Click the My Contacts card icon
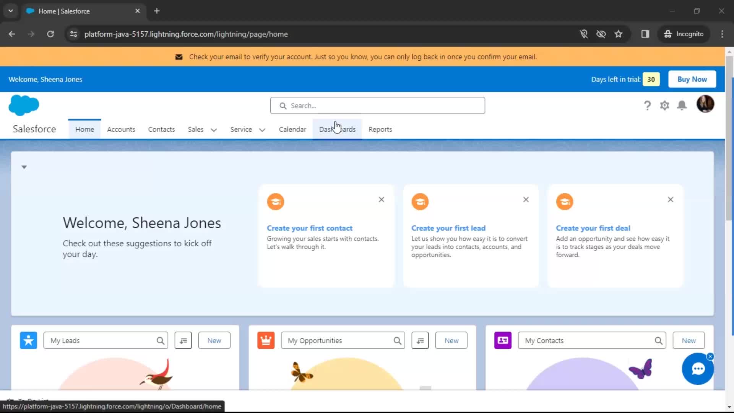The height and width of the screenshot is (413, 734). point(503,340)
